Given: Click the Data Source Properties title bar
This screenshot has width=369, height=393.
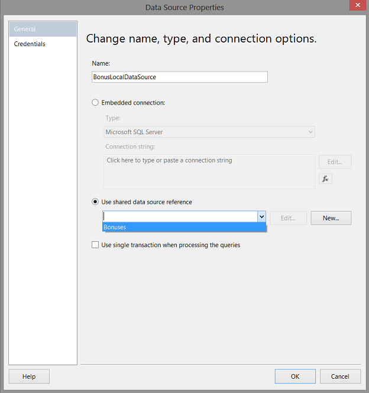Looking at the screenshot, I should pos(184,8).
